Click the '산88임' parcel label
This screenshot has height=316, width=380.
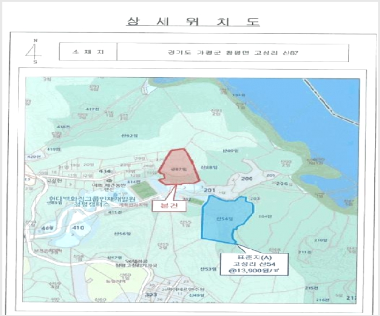point(210,167)
